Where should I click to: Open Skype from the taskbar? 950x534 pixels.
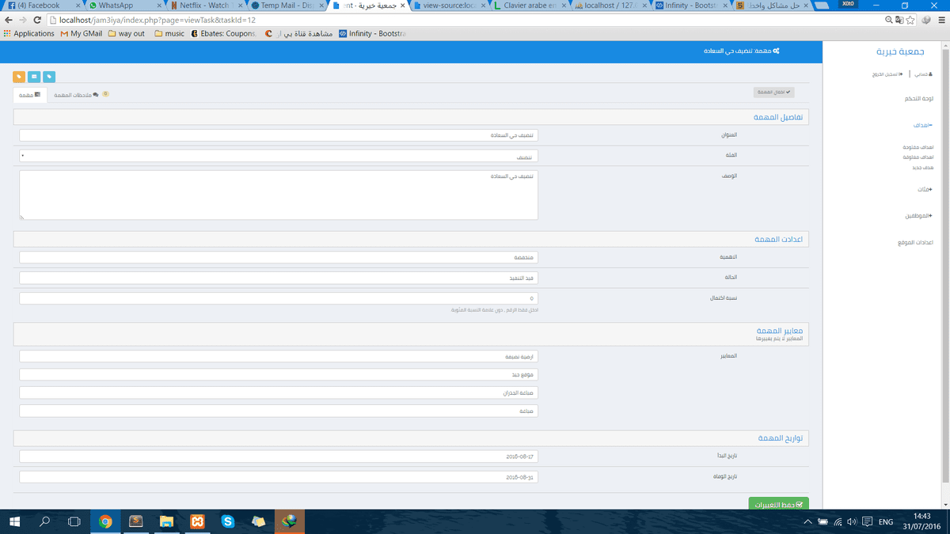pyautogui.click(x=228, y=522)
